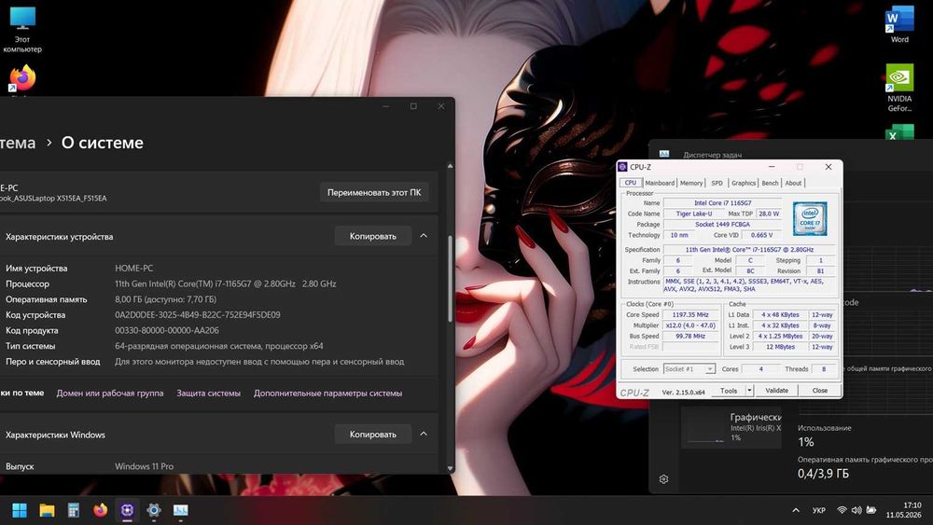
Task: Open the Tools dropdown arrow in CPU-Z
Action: pyautogui.click(x=749, y=391)
